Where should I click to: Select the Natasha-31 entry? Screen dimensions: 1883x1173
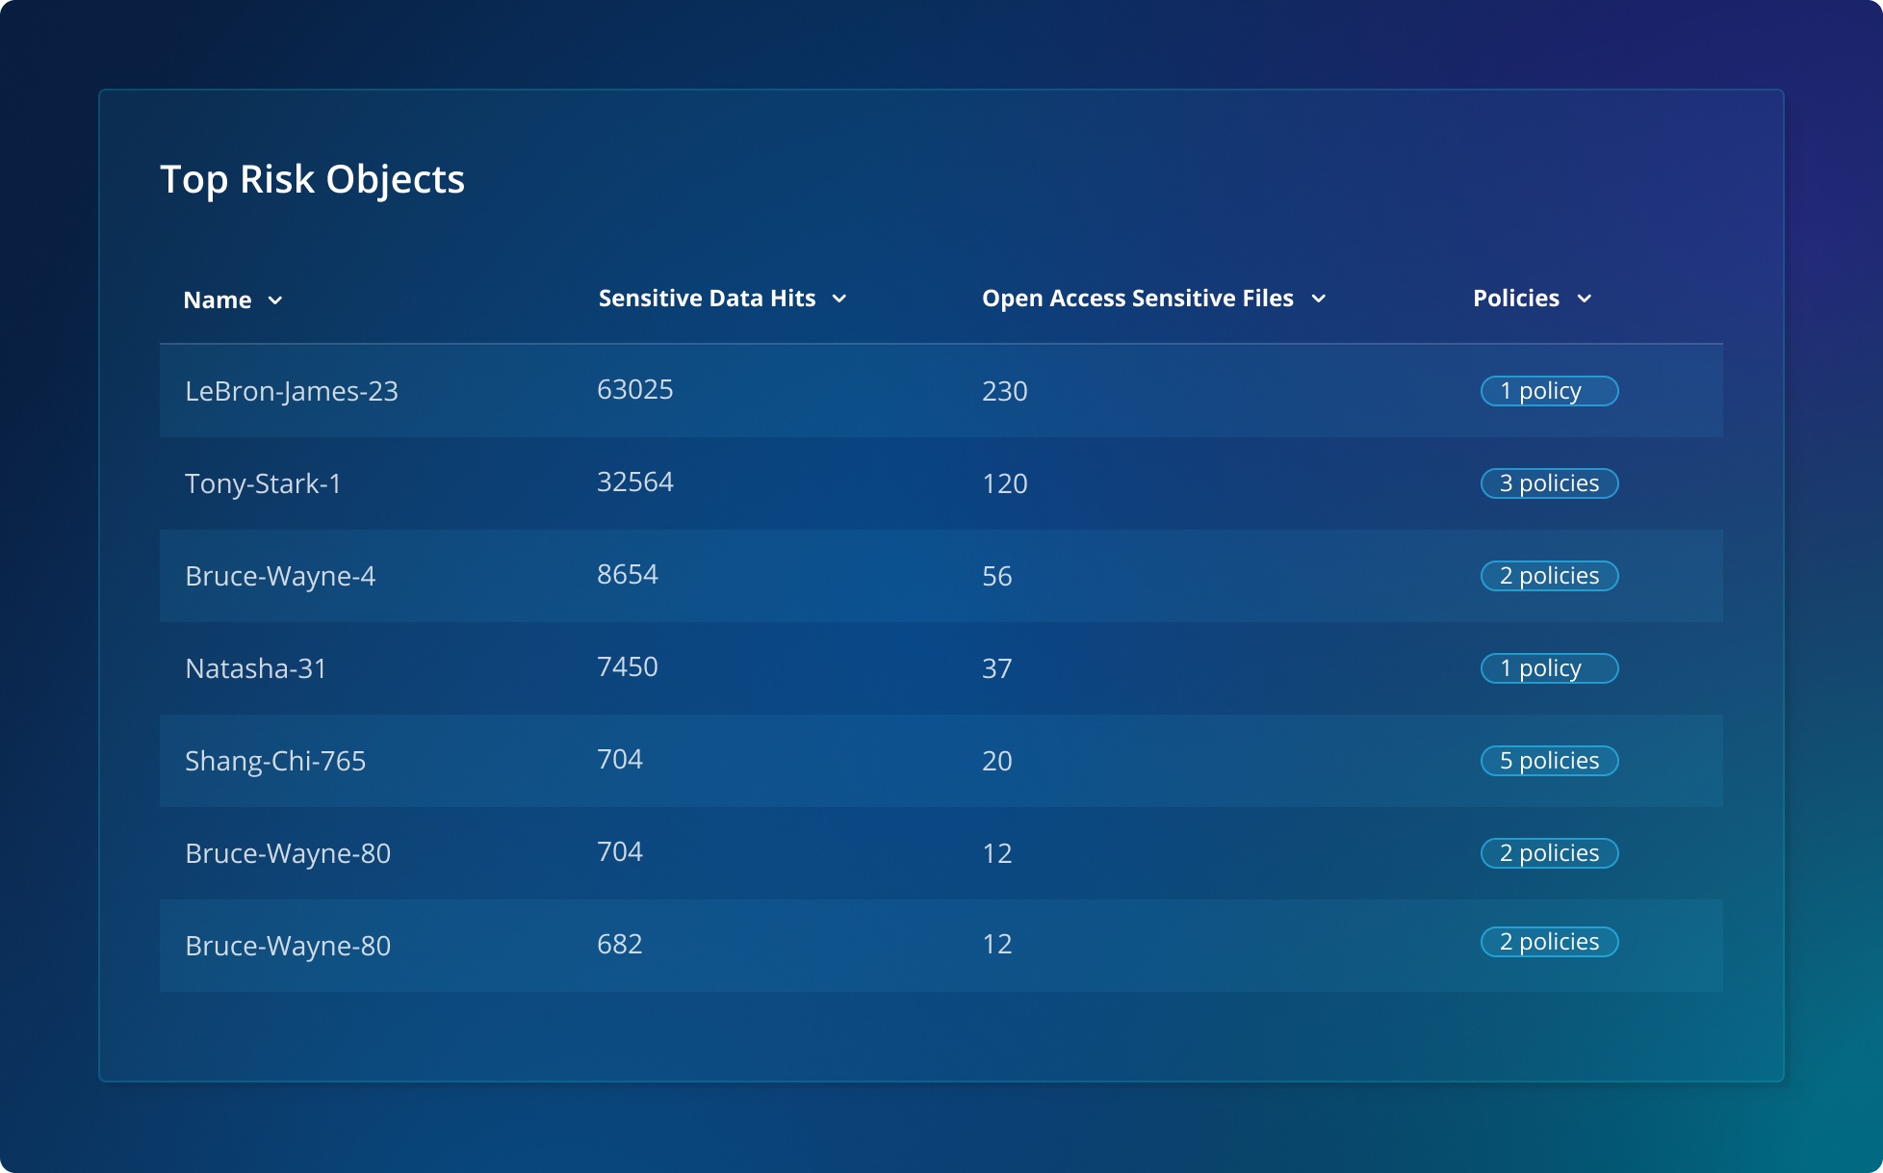click(256, 668)
